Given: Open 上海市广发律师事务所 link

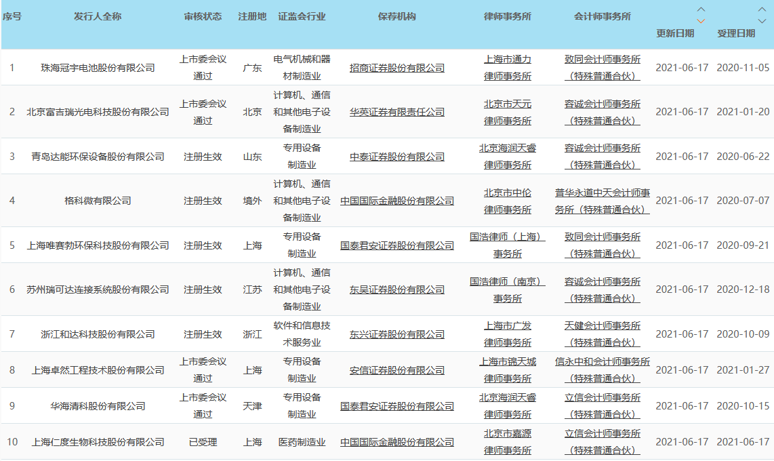Looking at the screenshot, I should [508, 334].
